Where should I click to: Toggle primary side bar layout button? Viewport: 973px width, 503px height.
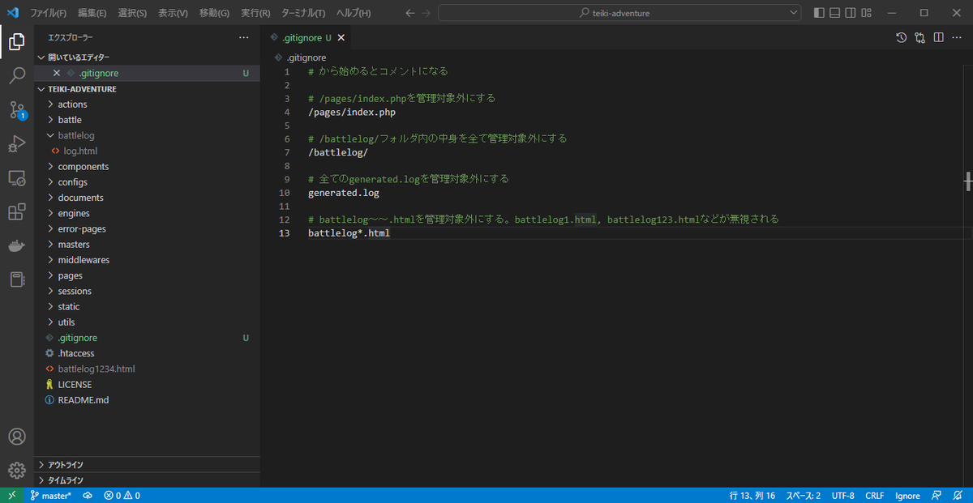819,13
